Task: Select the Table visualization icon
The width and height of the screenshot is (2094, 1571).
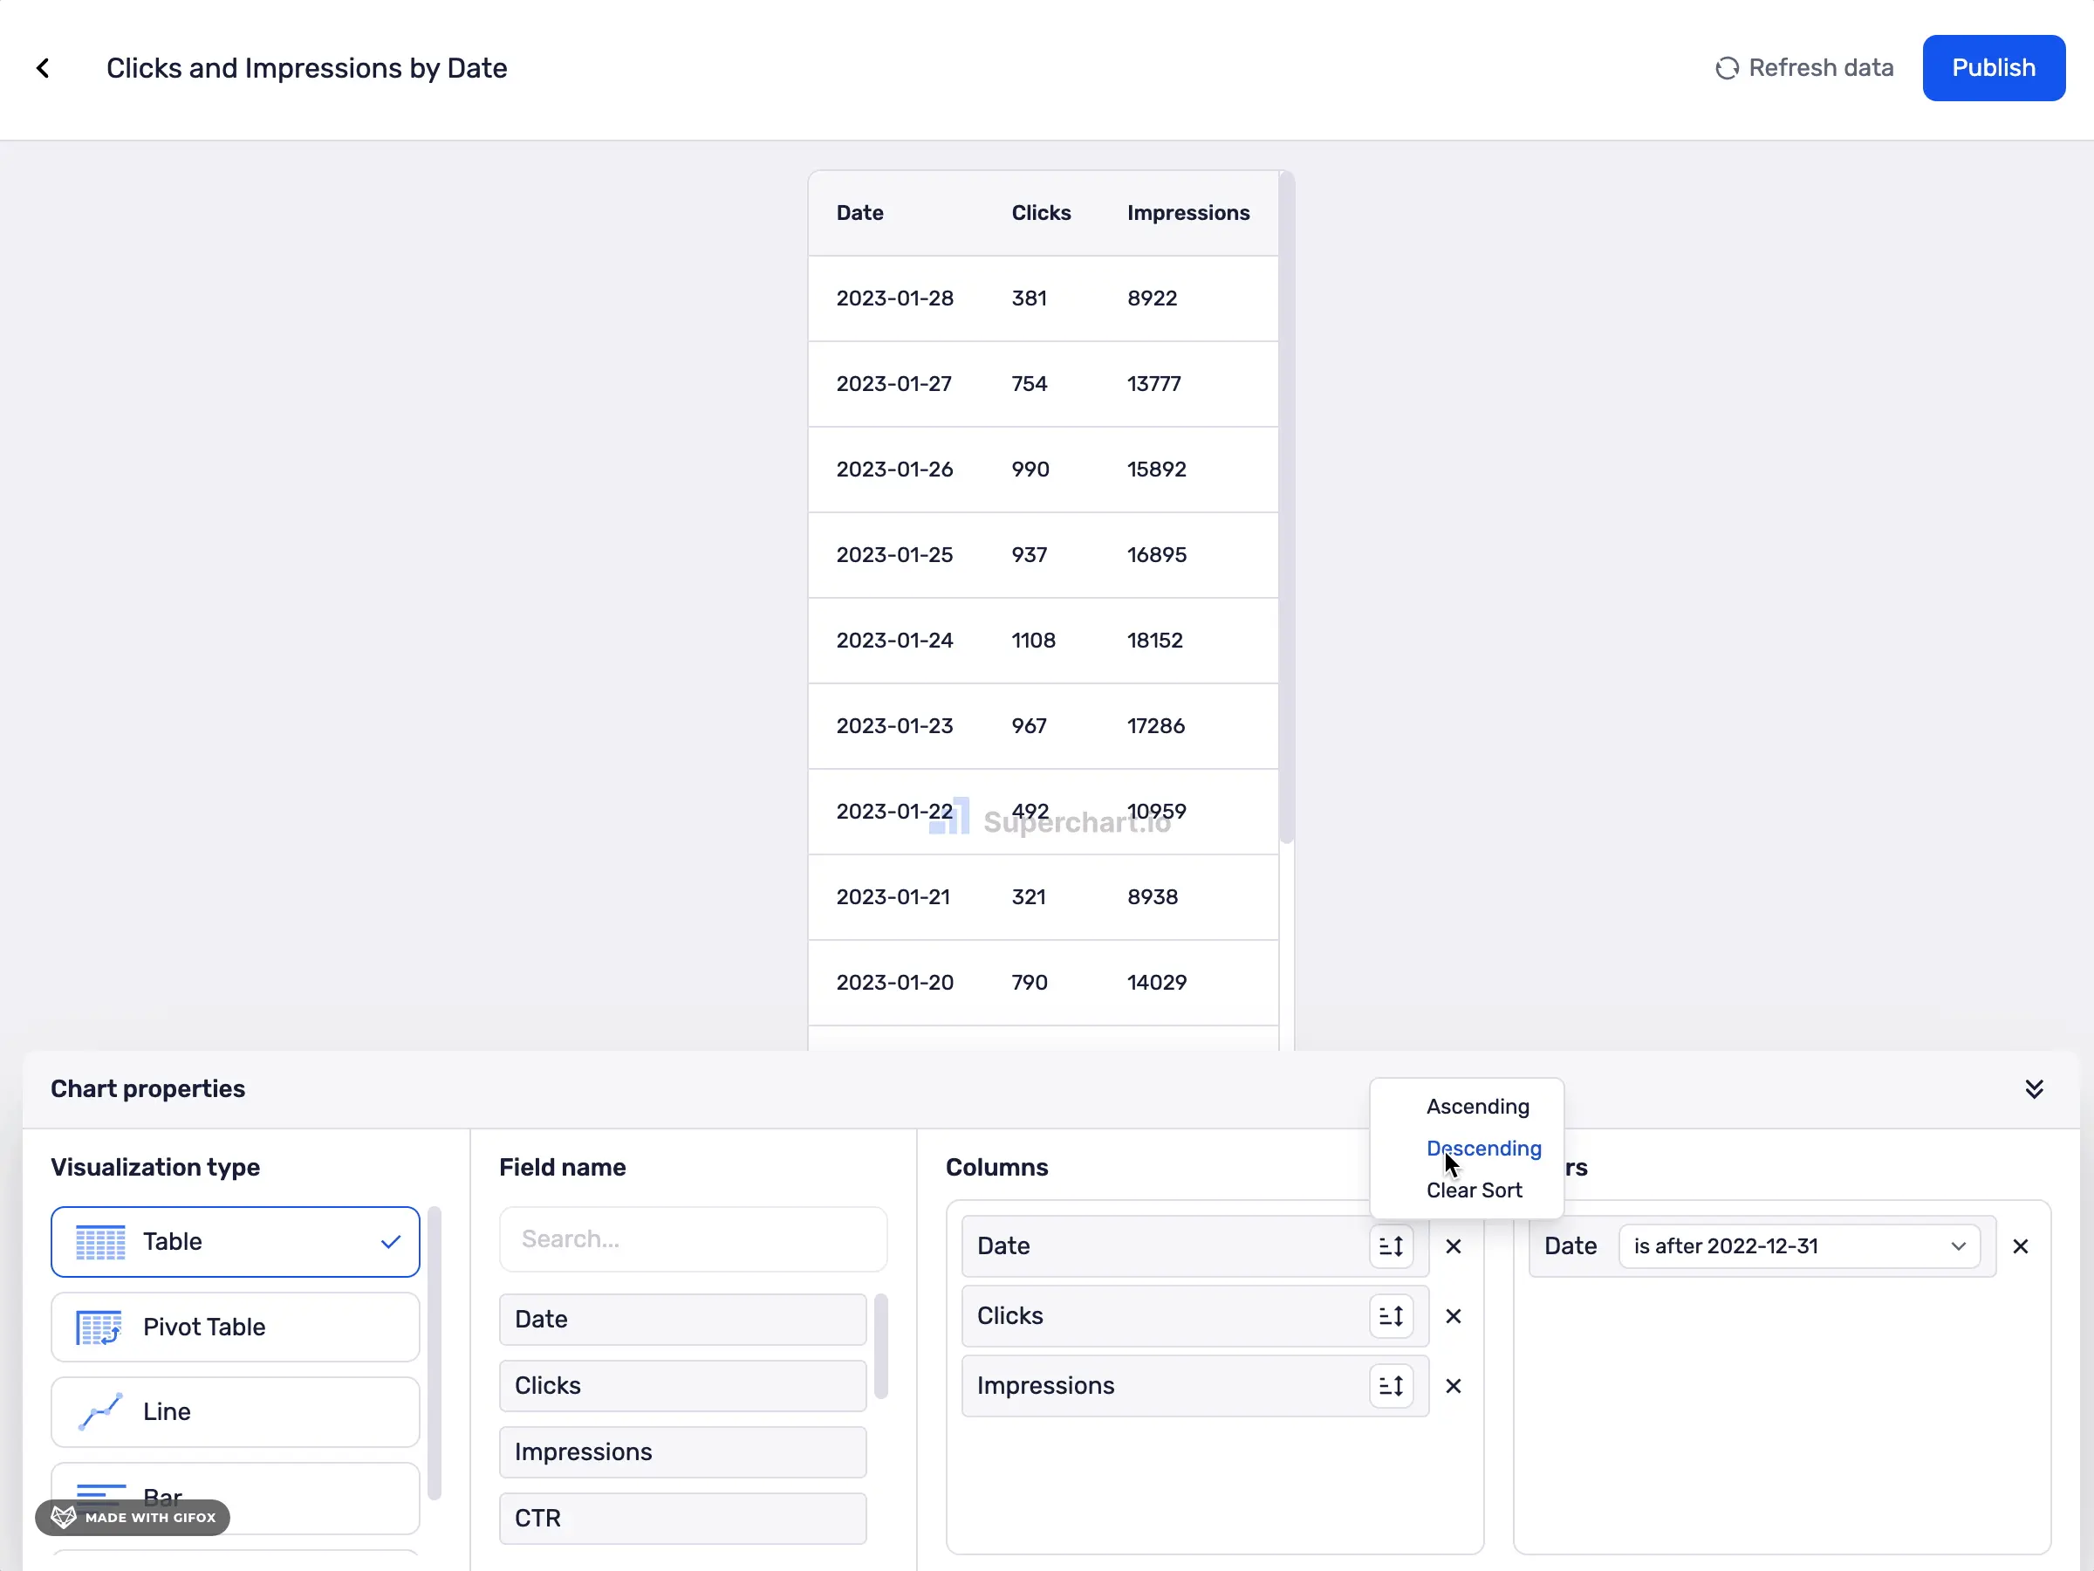Action: pyautogui.click(x=100, y=1243)
